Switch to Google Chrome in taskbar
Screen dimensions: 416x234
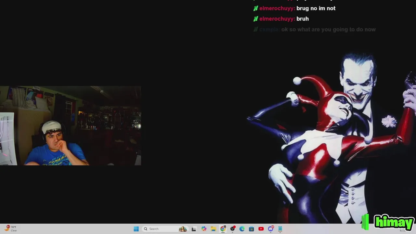[x=223, y=229]
